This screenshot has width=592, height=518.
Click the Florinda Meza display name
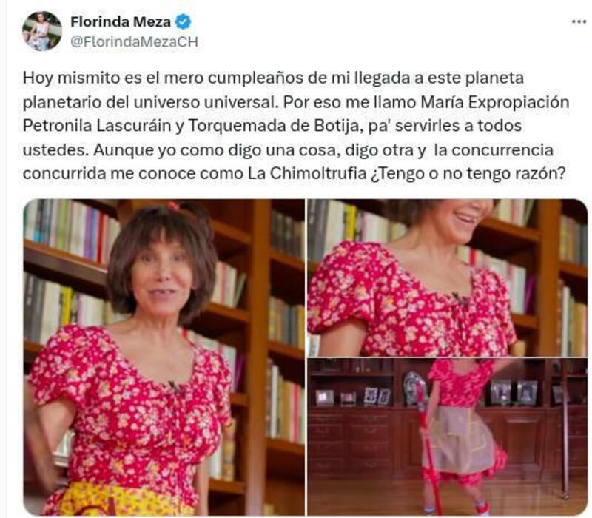(x=121, y=21)
